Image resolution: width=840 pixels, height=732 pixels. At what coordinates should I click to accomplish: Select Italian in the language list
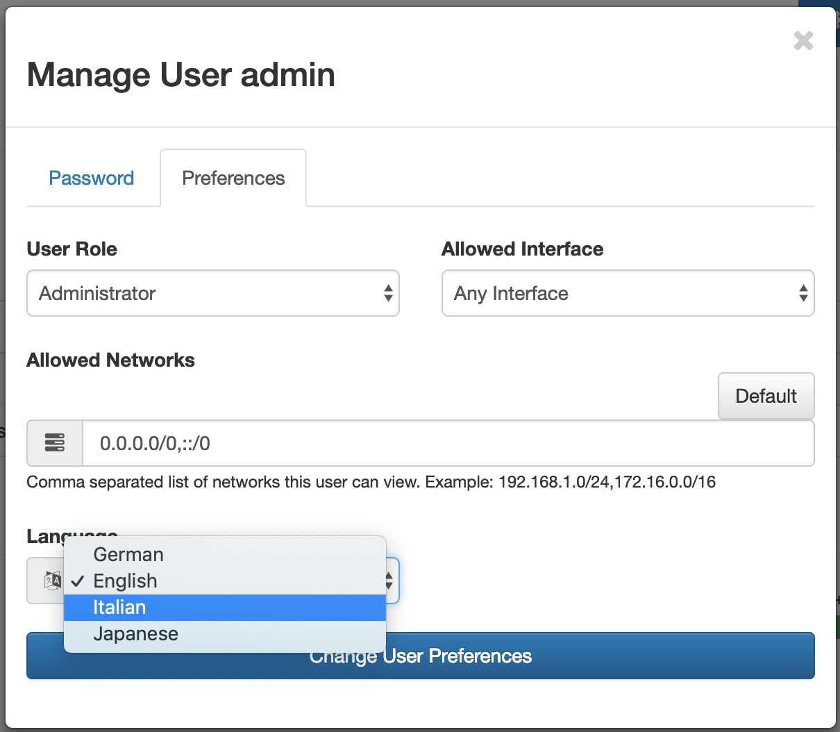click(119, 608)
